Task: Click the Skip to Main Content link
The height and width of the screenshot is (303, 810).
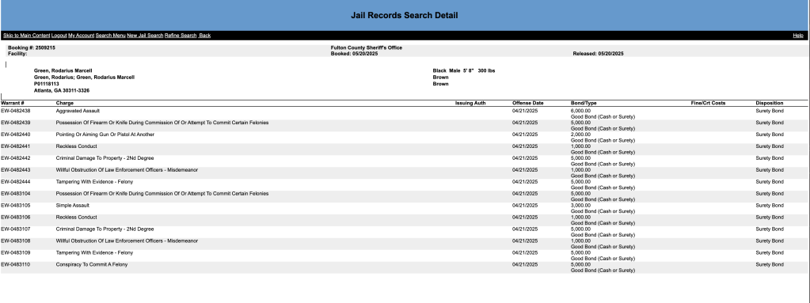Action: [26, 36]
